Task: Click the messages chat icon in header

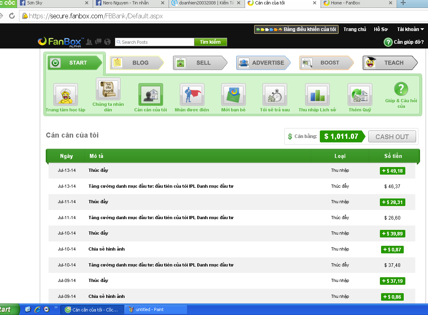Action: click(x=98, y=41)
